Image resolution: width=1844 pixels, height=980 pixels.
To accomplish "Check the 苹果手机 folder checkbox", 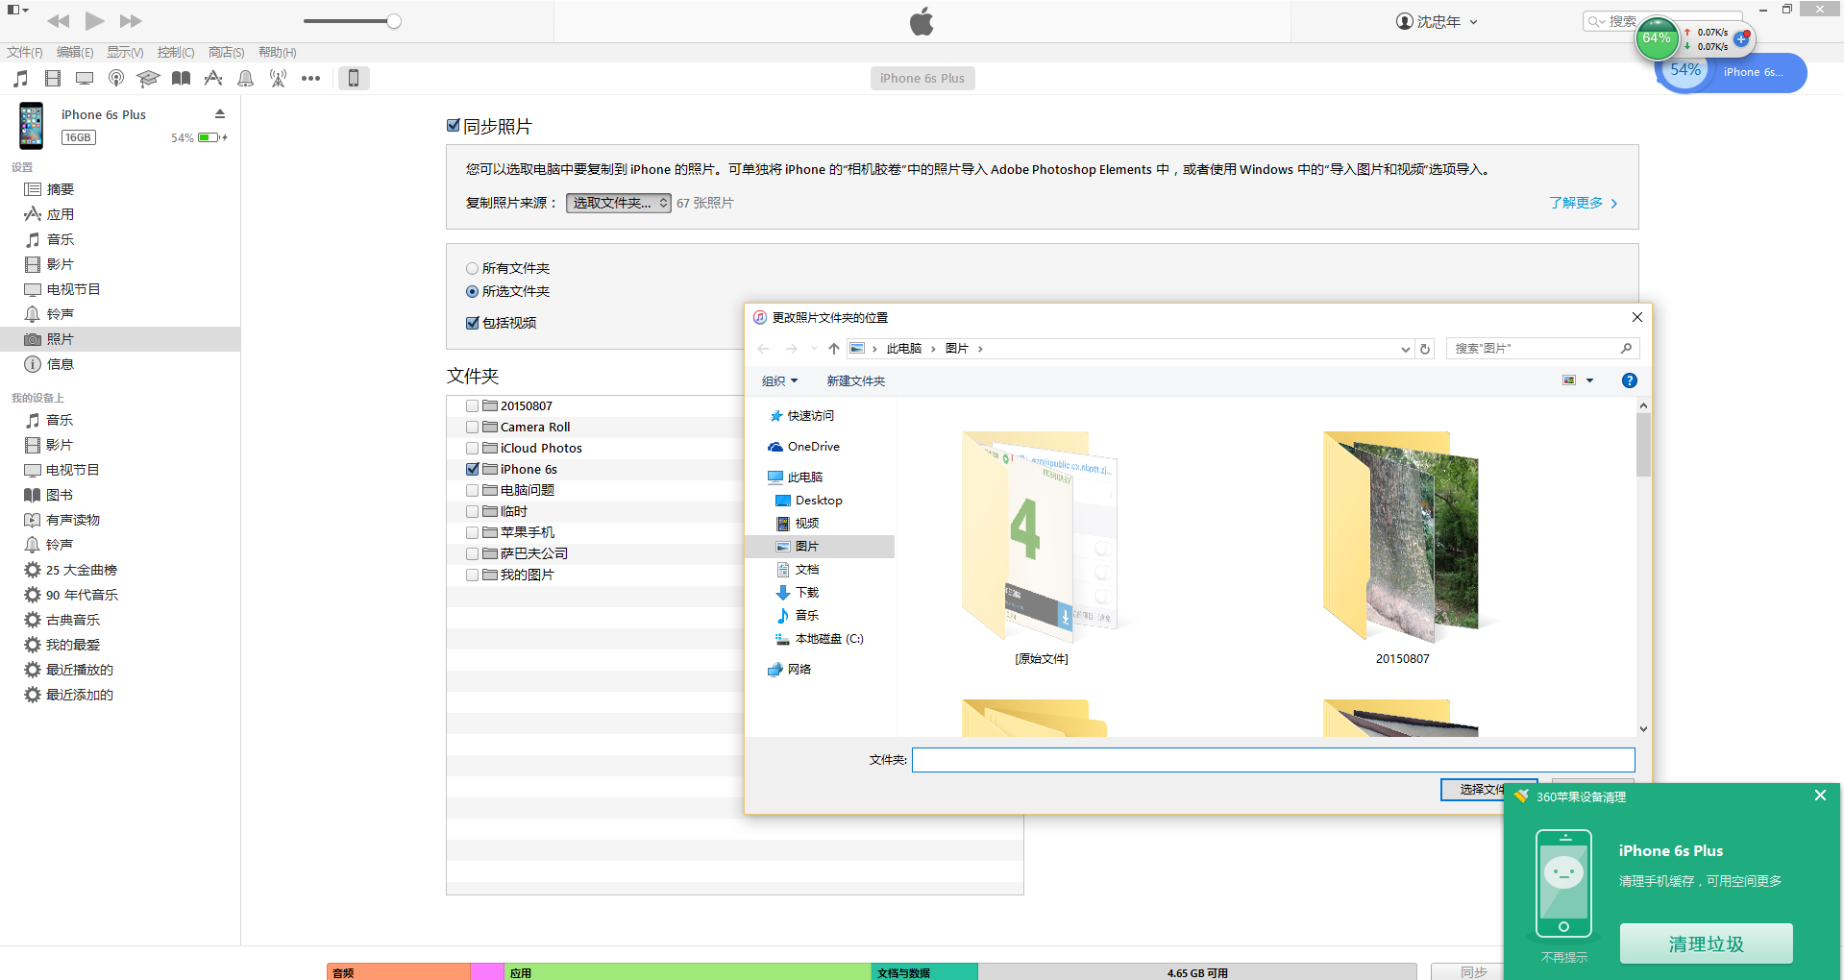I will (x=472, y=533).
